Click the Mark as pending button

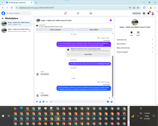click(x=56, y=30)
